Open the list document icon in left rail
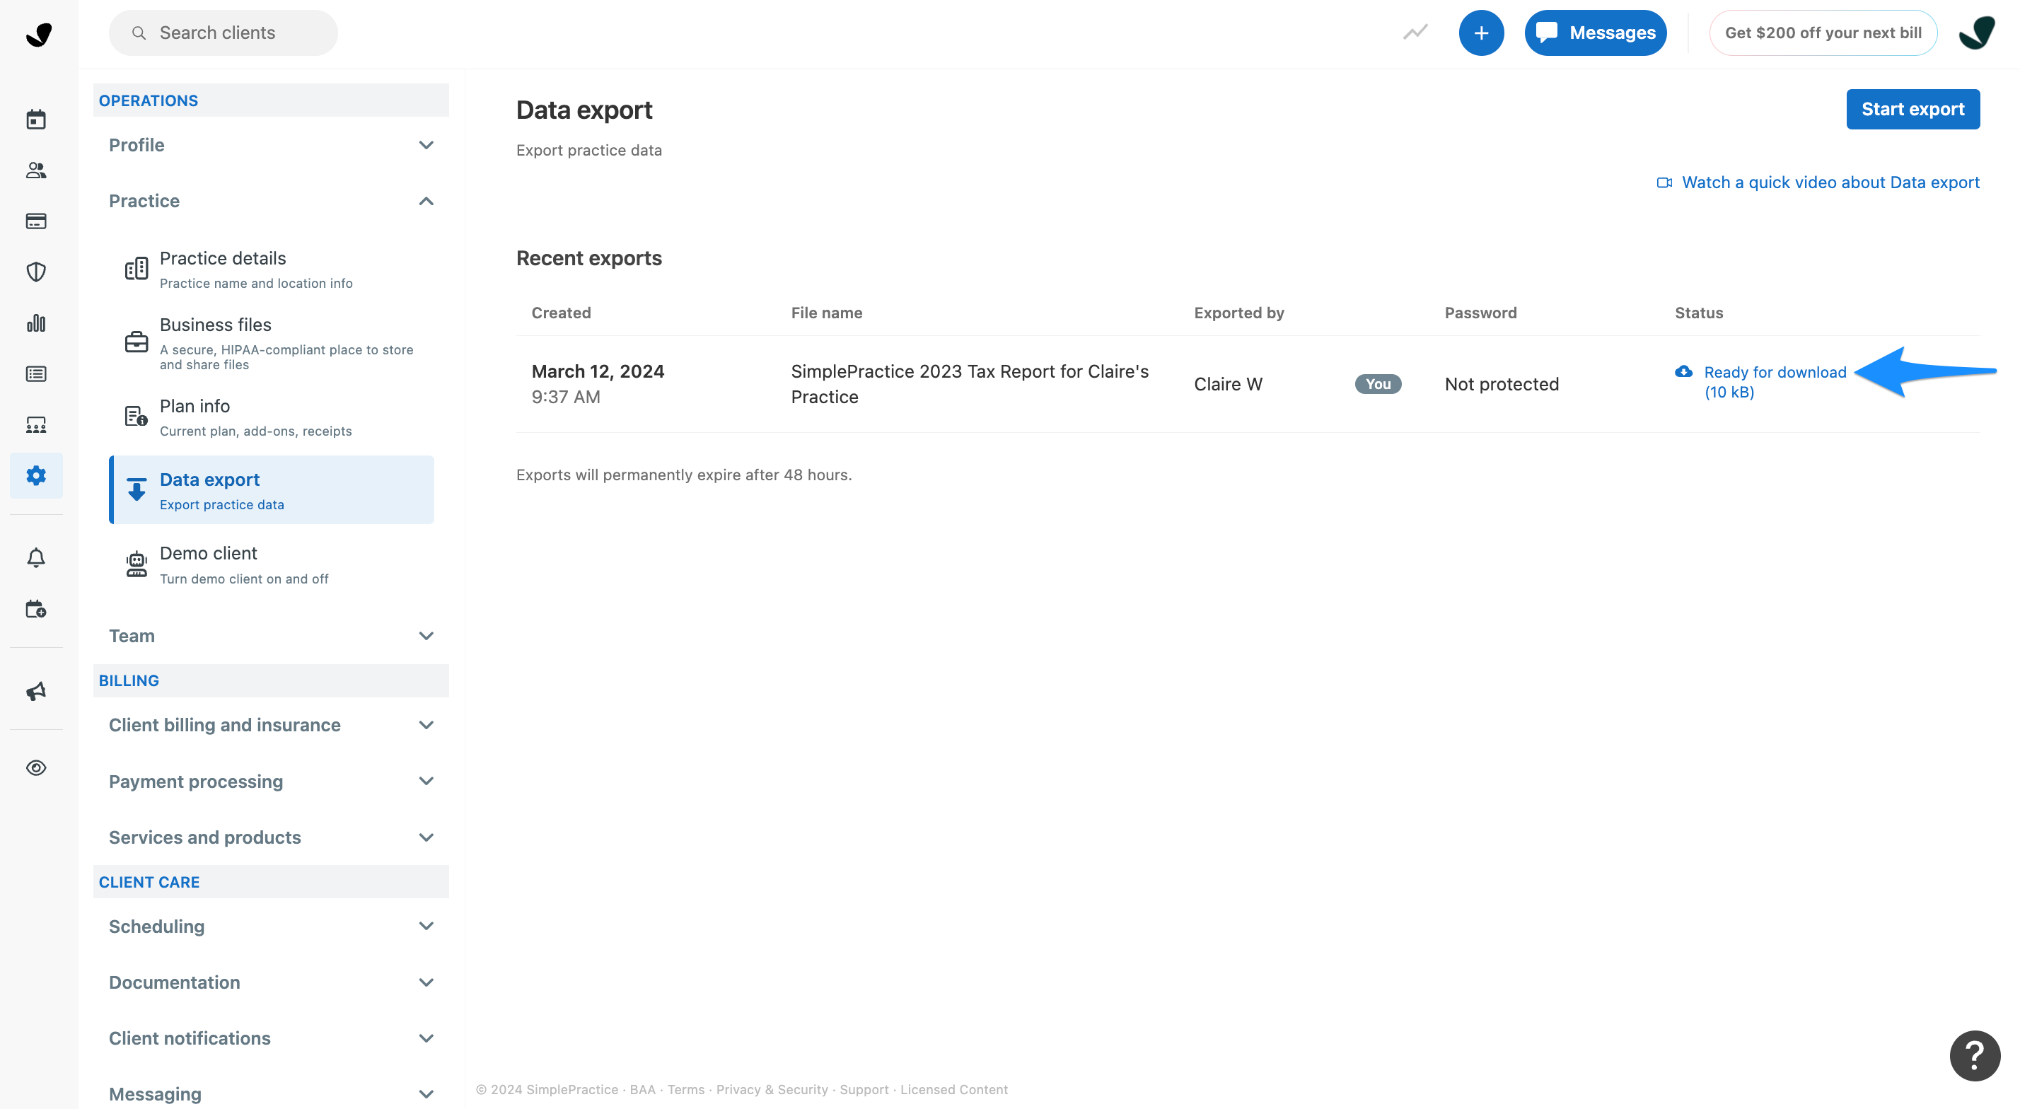This screenshot has height=1109, width=2020. pyautogui.click(x=36, y=374)
